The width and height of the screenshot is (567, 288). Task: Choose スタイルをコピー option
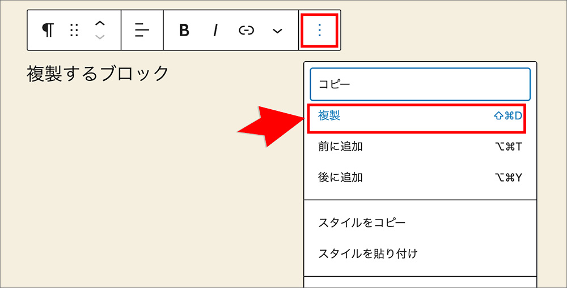point(362,222)
